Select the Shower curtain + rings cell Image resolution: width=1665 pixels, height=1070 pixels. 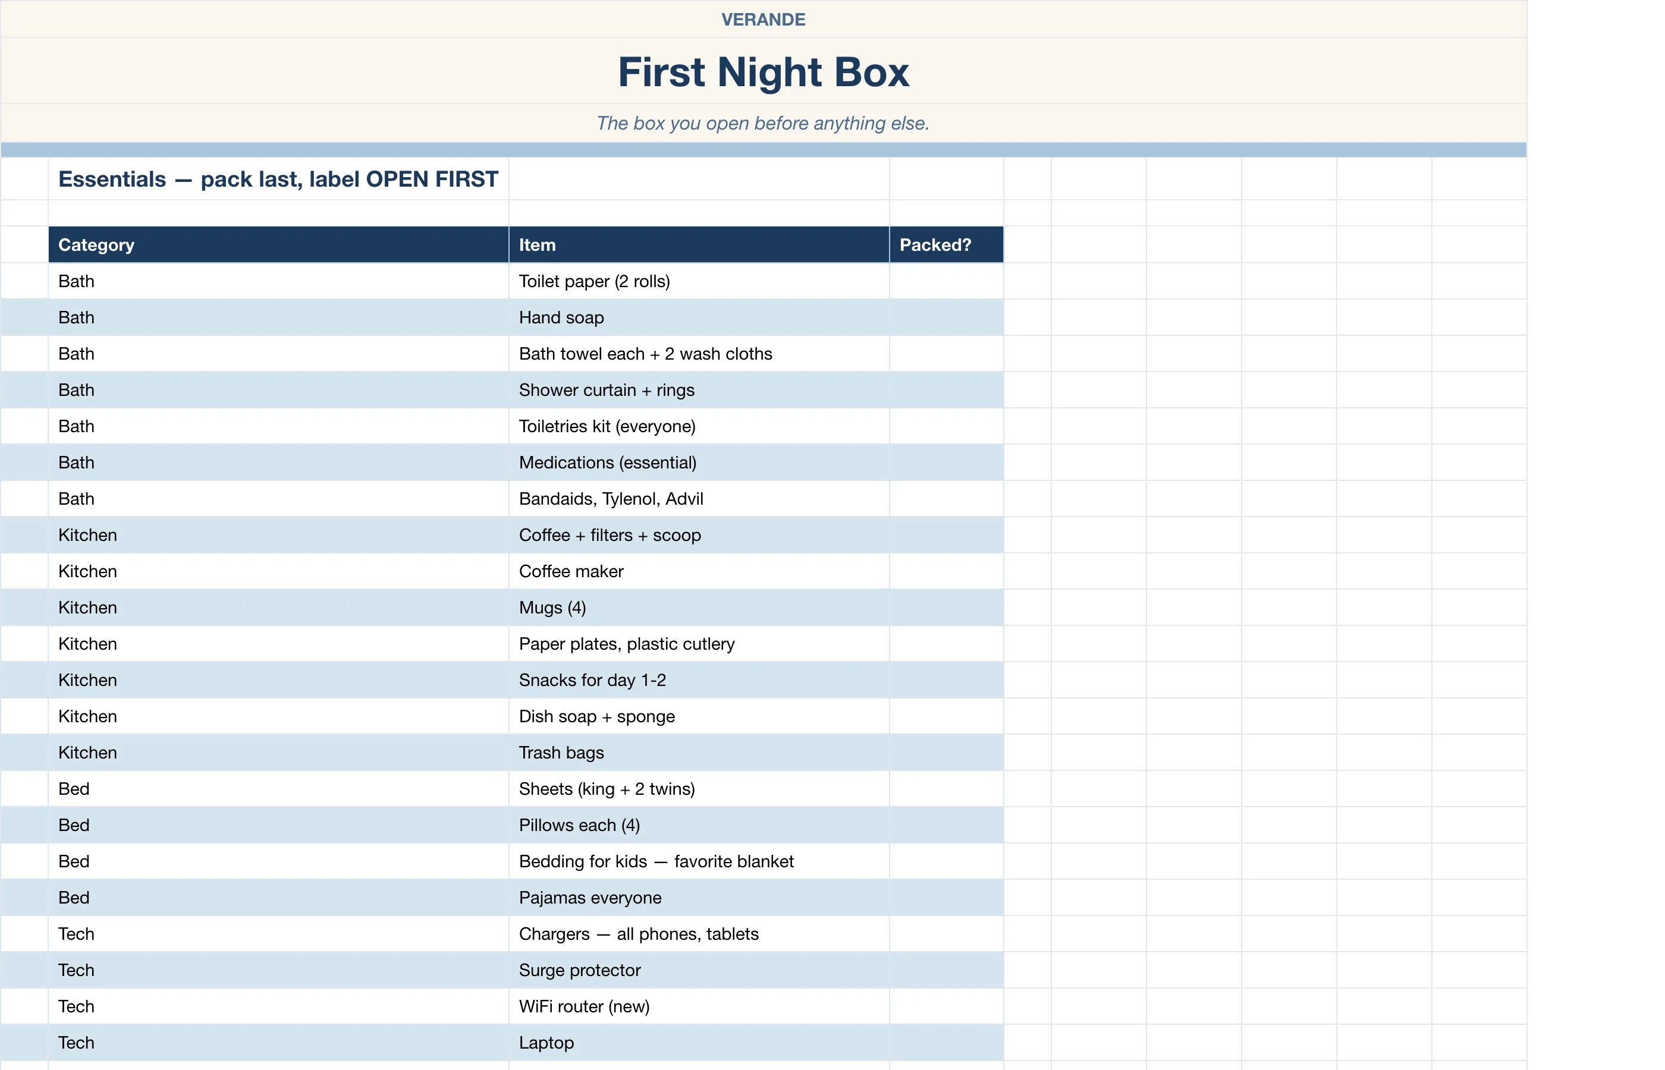coord(699,390)
